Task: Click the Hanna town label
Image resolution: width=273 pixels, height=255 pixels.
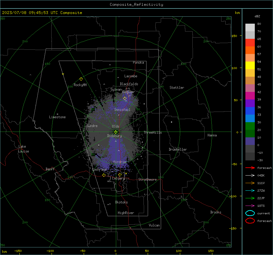Action: (x=212, y=135)
